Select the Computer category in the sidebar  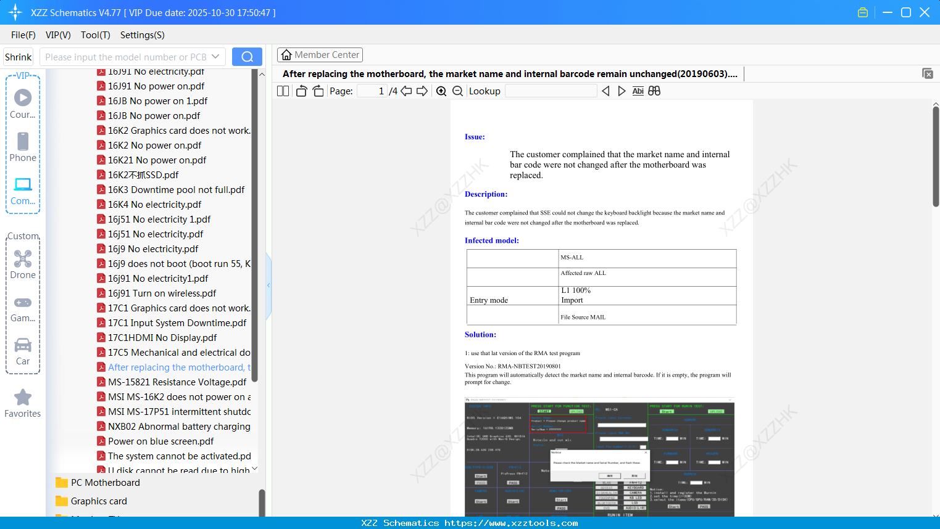23,191
